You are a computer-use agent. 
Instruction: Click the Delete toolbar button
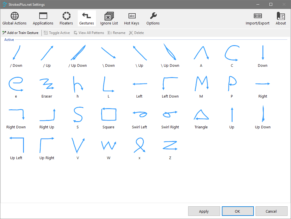136,33
